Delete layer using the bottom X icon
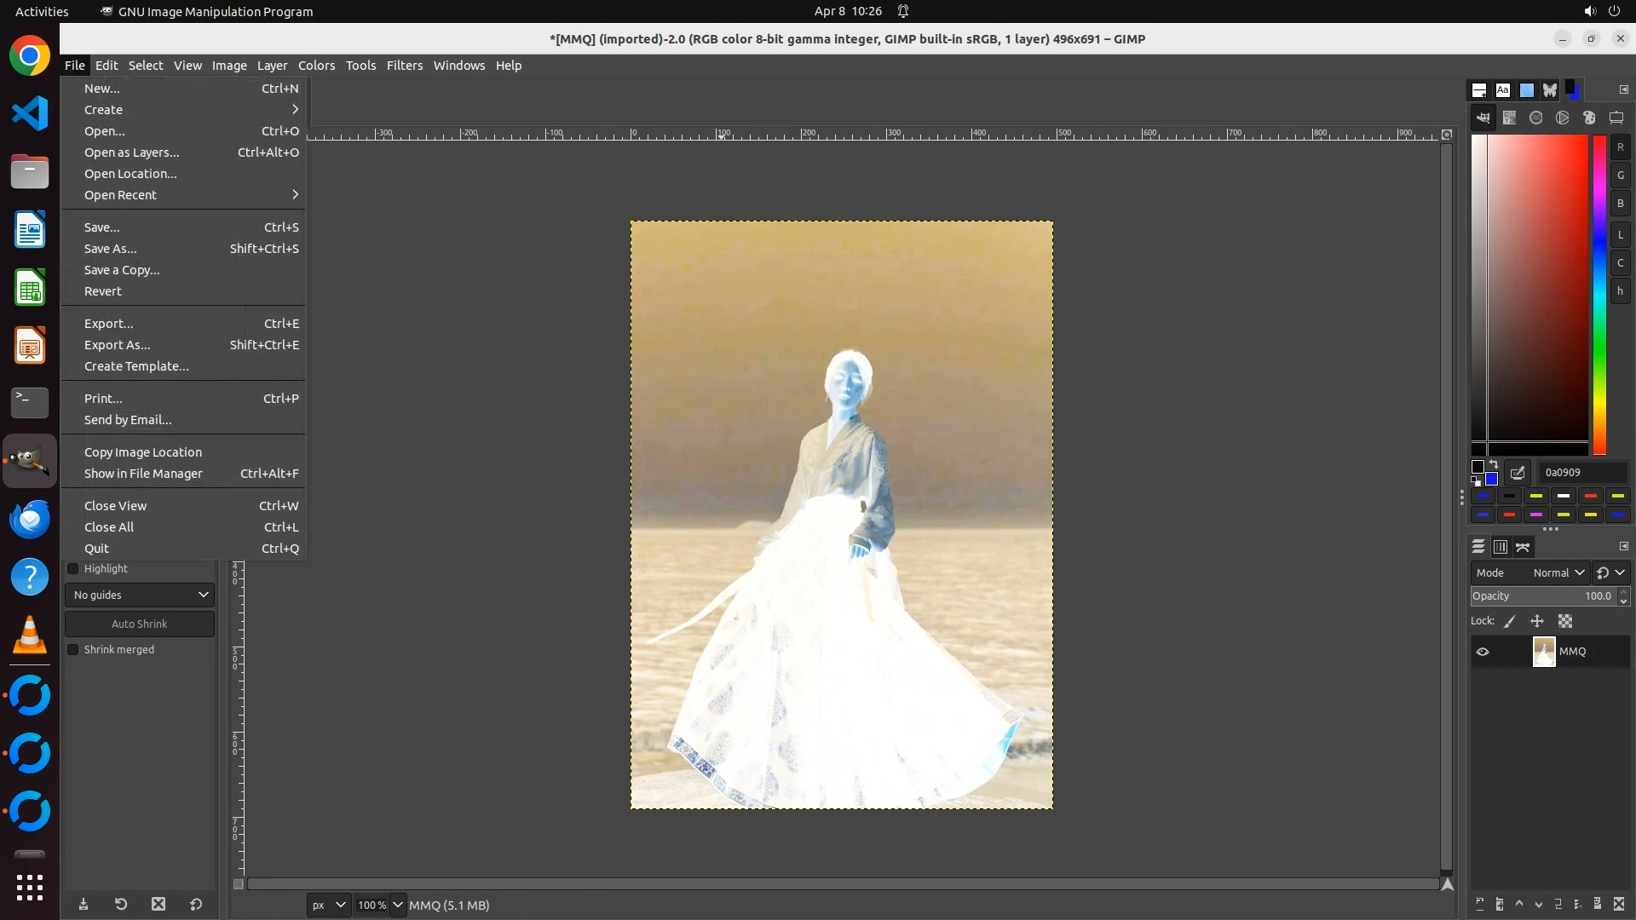This screenshot has height=920, width=1636. coord(1619,905)
